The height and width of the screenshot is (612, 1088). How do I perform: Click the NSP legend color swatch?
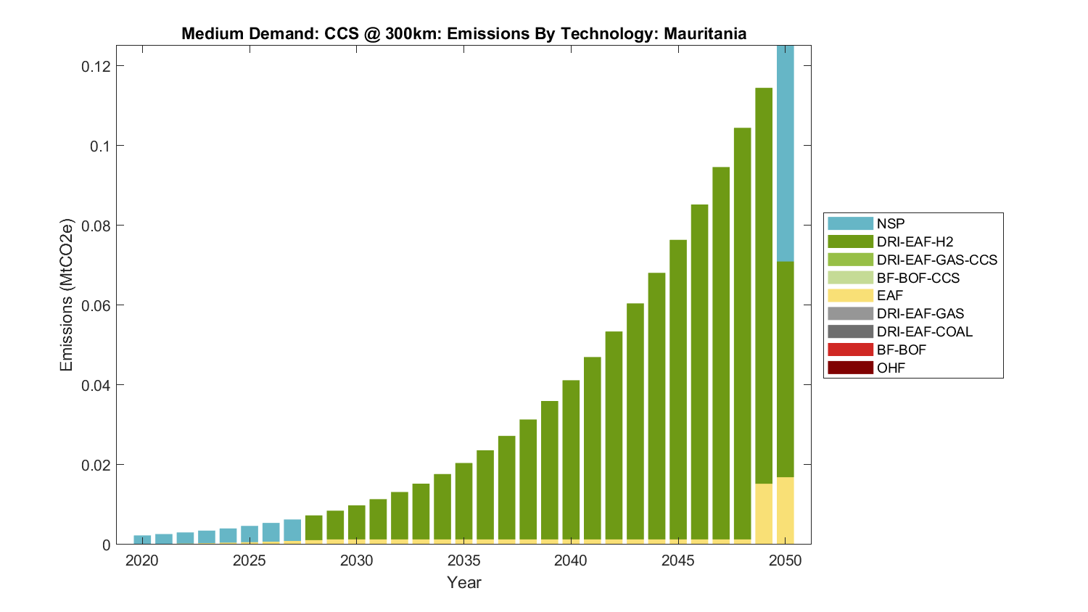[850, 224]
